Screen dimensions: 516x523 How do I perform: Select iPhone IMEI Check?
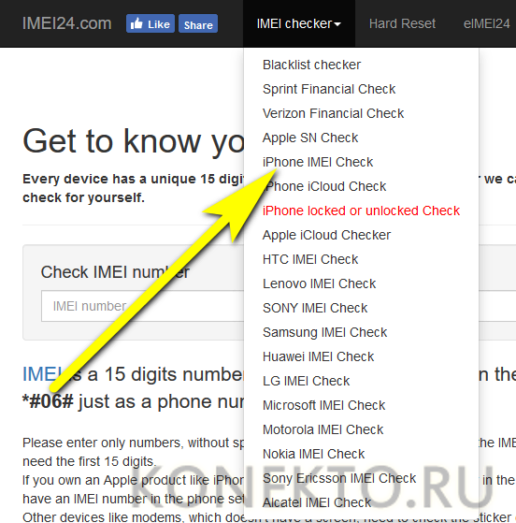click(x=318, y=162)
